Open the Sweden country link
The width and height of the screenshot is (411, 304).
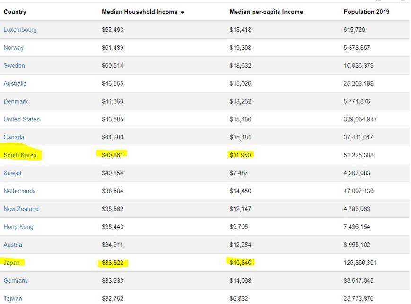[14, 66]
